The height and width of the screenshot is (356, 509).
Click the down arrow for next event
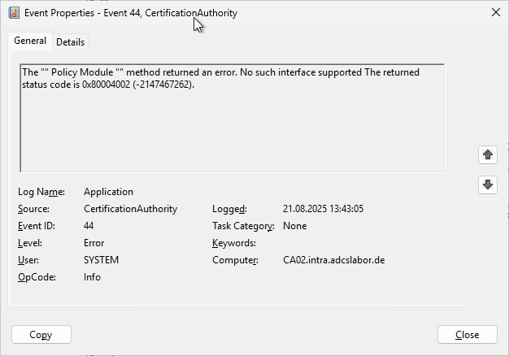click(488, 185)
